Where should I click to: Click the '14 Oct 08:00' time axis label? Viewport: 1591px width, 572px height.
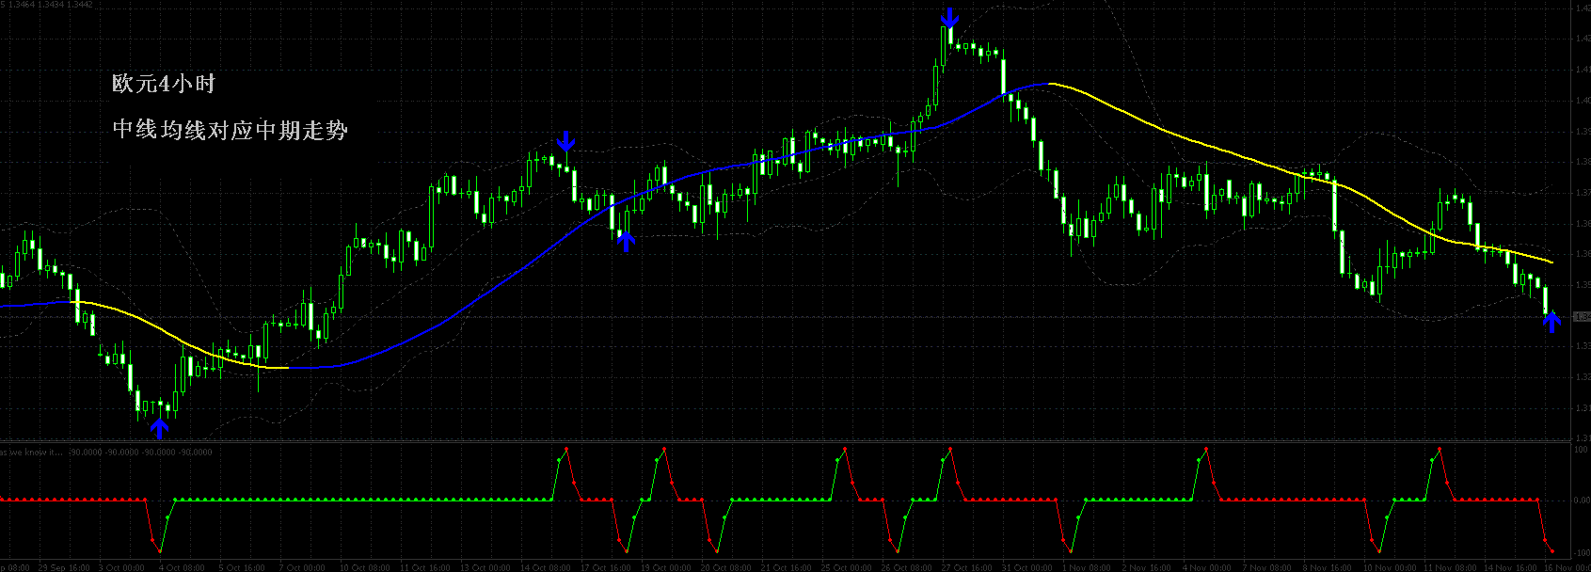click(545, 567)
